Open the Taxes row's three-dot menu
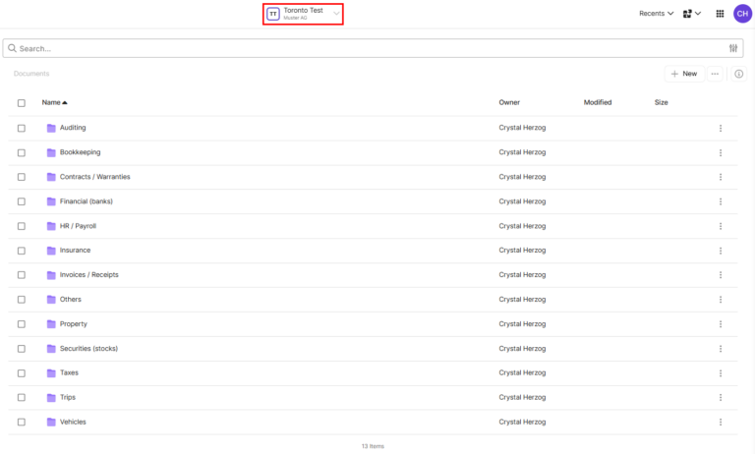 (x=721, y=373)
